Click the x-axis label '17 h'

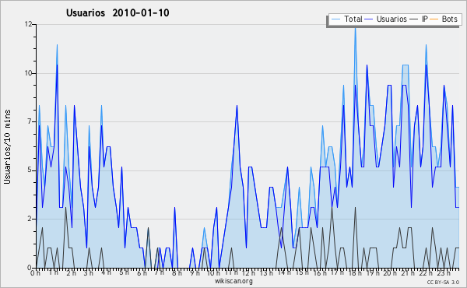[337, 272]
